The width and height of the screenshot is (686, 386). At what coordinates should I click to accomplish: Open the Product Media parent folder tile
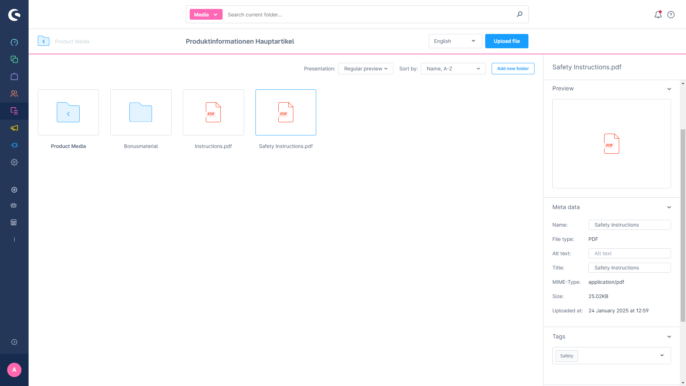[68, 112]
